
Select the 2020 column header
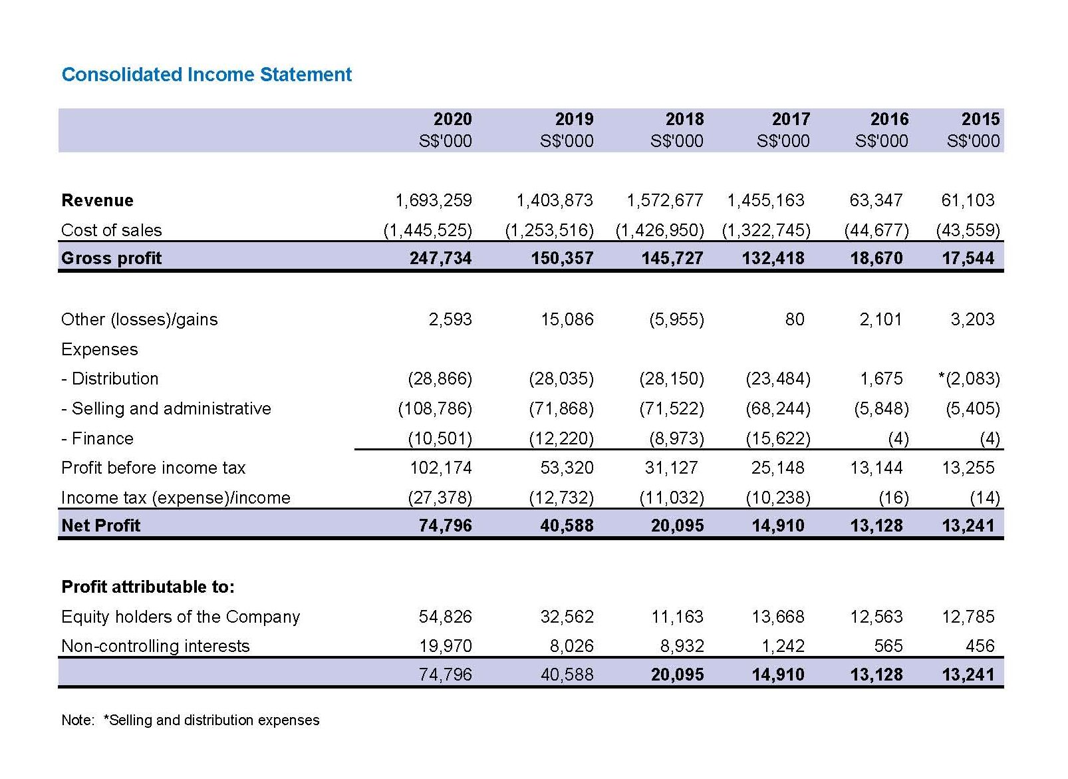(x=452, y=119)
